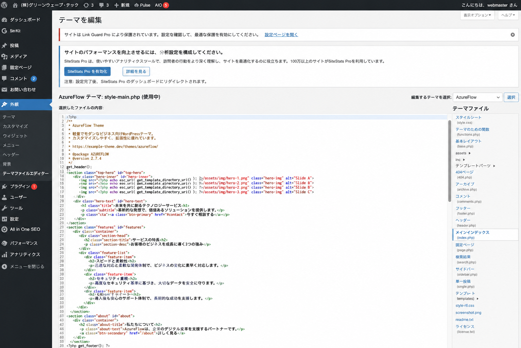
Task: Click the メディア icon in sidebar
Action: pyautogui.click(x=4, y=56)
